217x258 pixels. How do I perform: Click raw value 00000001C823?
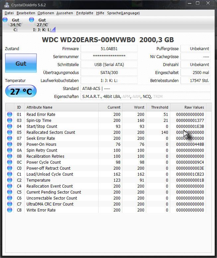(190, 174)
